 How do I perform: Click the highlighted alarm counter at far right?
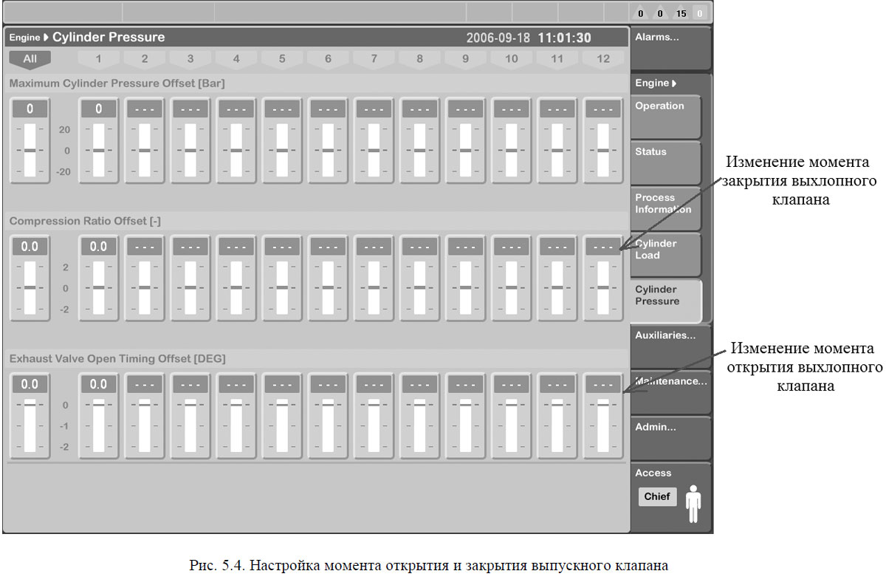coord(700,13)
